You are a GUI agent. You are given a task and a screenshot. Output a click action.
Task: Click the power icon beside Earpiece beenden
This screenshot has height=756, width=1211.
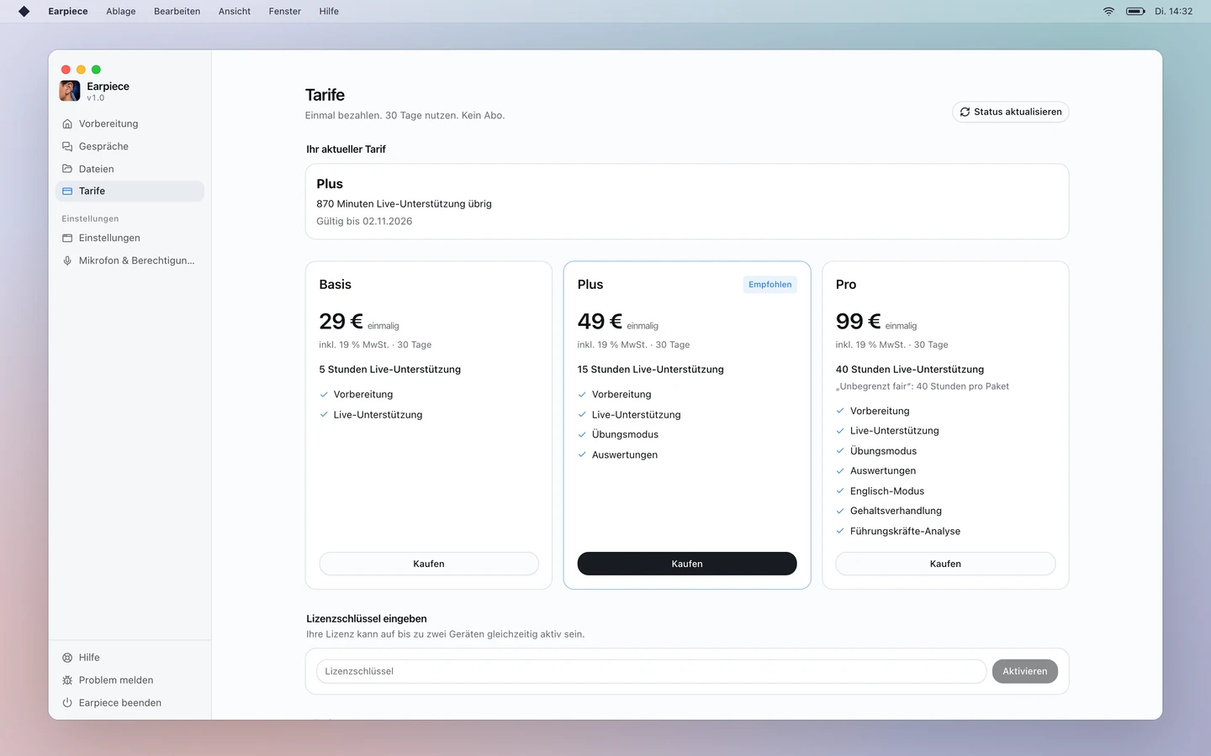click(x=67, y=703)
